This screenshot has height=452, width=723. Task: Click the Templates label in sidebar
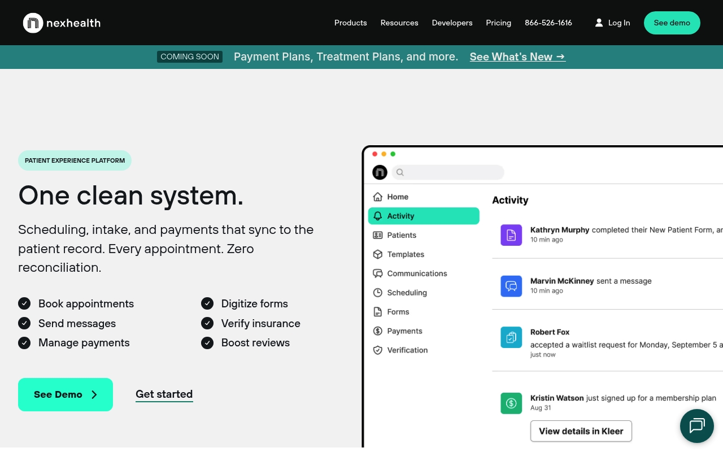(x=406, y=254)
